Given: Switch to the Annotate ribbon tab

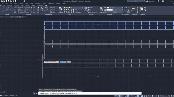Looking at the screenshot, I should click(10, 5).
